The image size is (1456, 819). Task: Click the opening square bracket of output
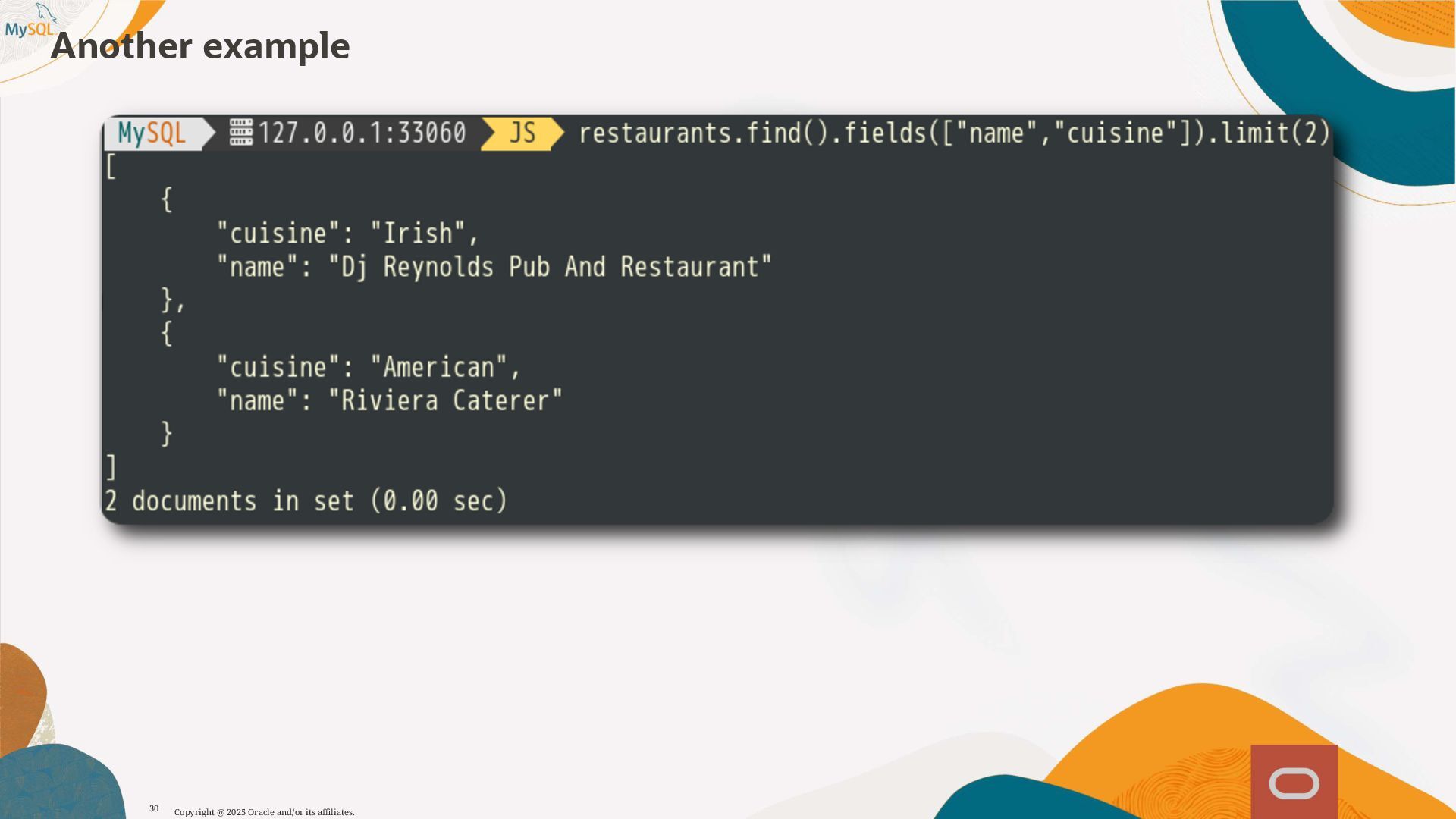click(111, 167)
